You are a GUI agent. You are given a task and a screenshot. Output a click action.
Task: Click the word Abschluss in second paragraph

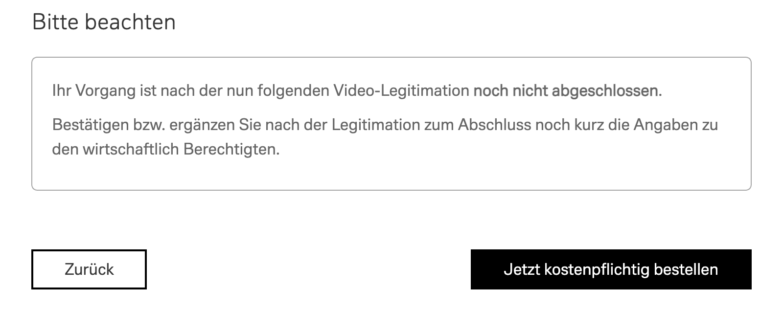(494, 125)
